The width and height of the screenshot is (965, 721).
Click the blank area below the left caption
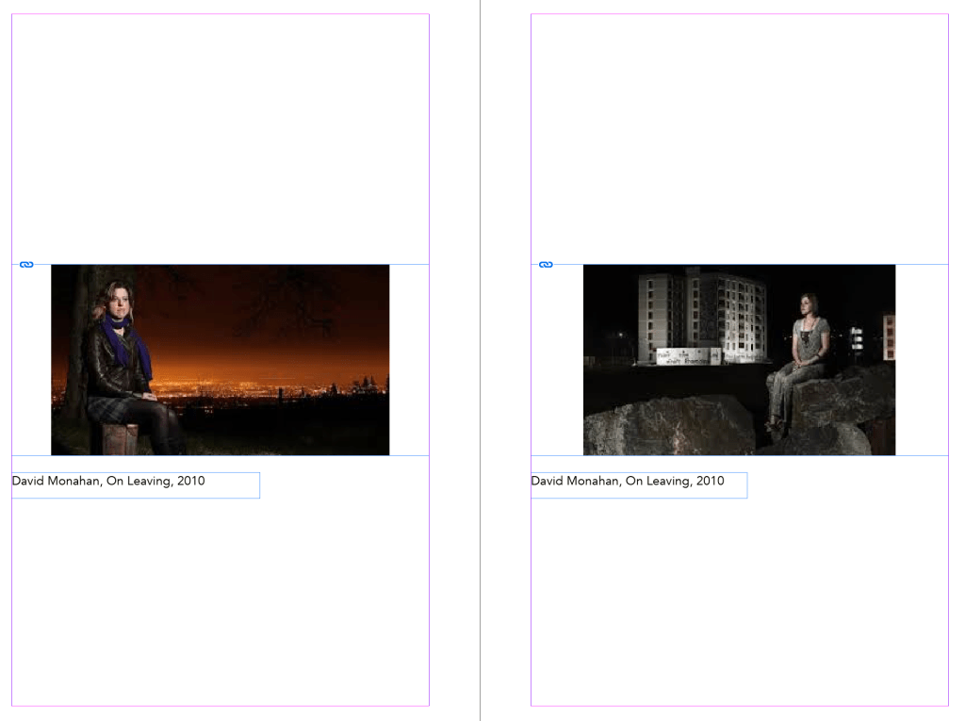click(x=220, y=603)
